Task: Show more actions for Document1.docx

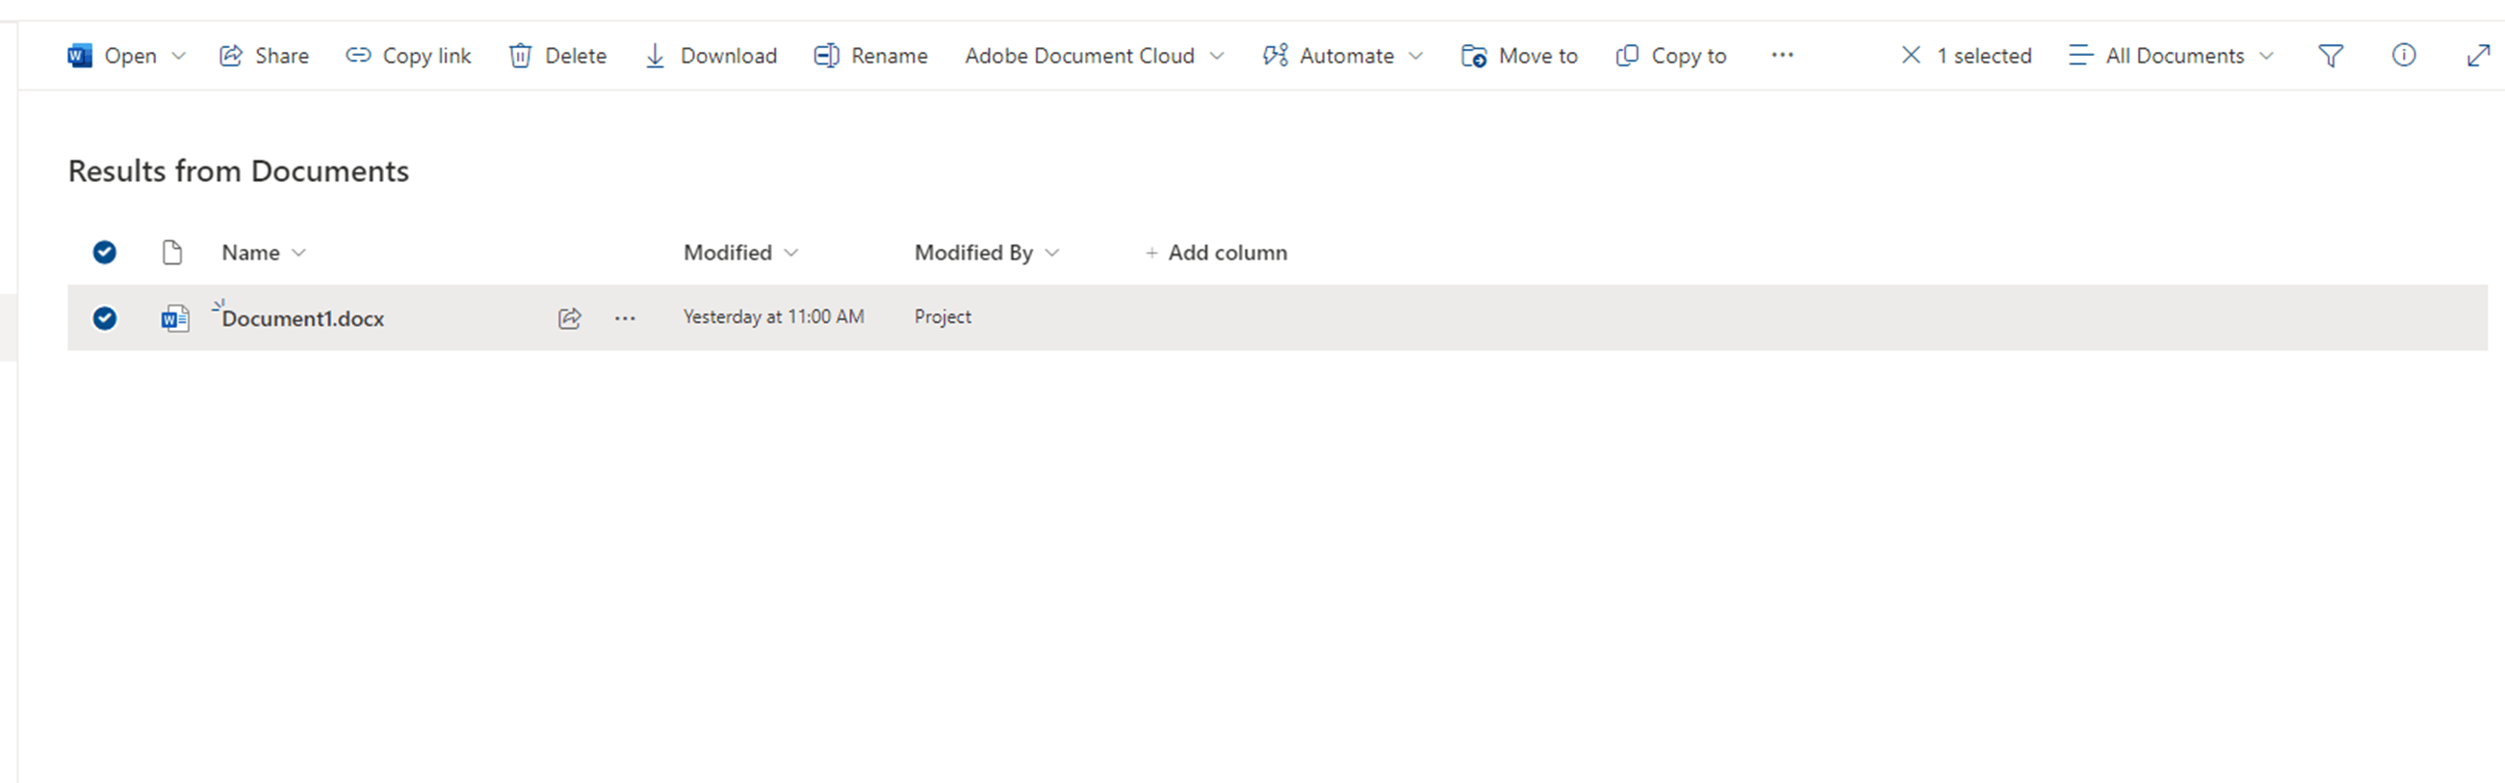Action: pos(625,317)
